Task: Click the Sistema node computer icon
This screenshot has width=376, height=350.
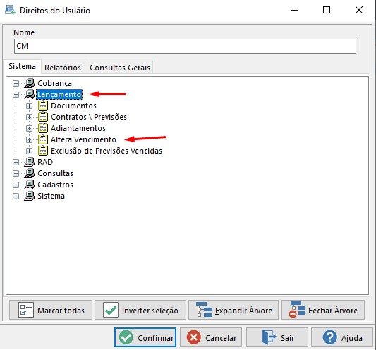Action: click(30, 196)
